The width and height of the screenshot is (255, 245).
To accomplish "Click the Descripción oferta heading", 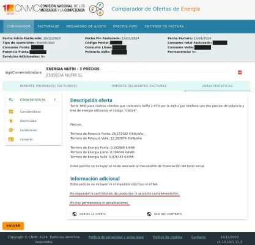I will (91, 100).
